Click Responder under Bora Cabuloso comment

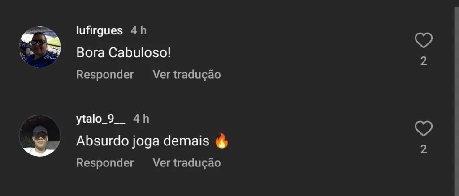(105, 75)
